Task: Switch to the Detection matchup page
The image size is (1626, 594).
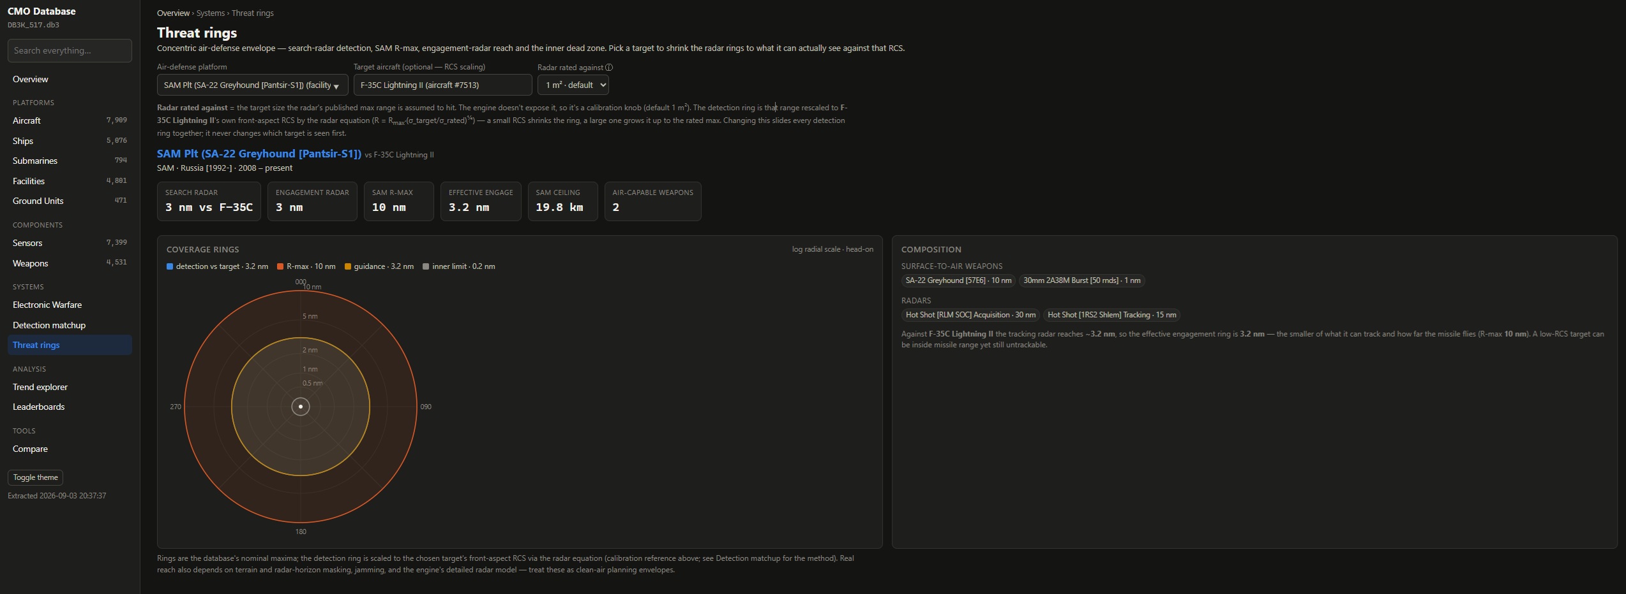Action: 70,325
